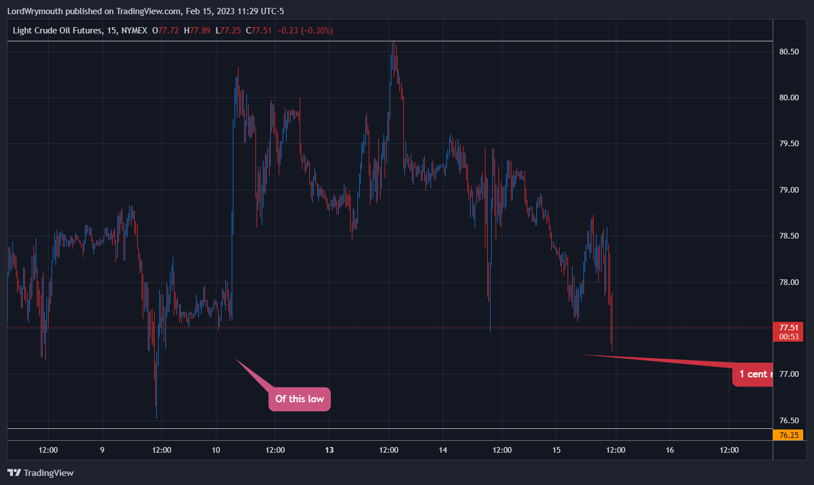814x485 pixels.
Task: Click date label 15 on time axis
Action: coord(556,450)
